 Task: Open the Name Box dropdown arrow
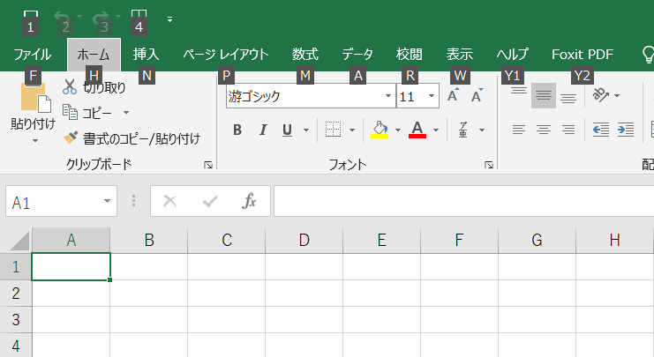point(107,202)
